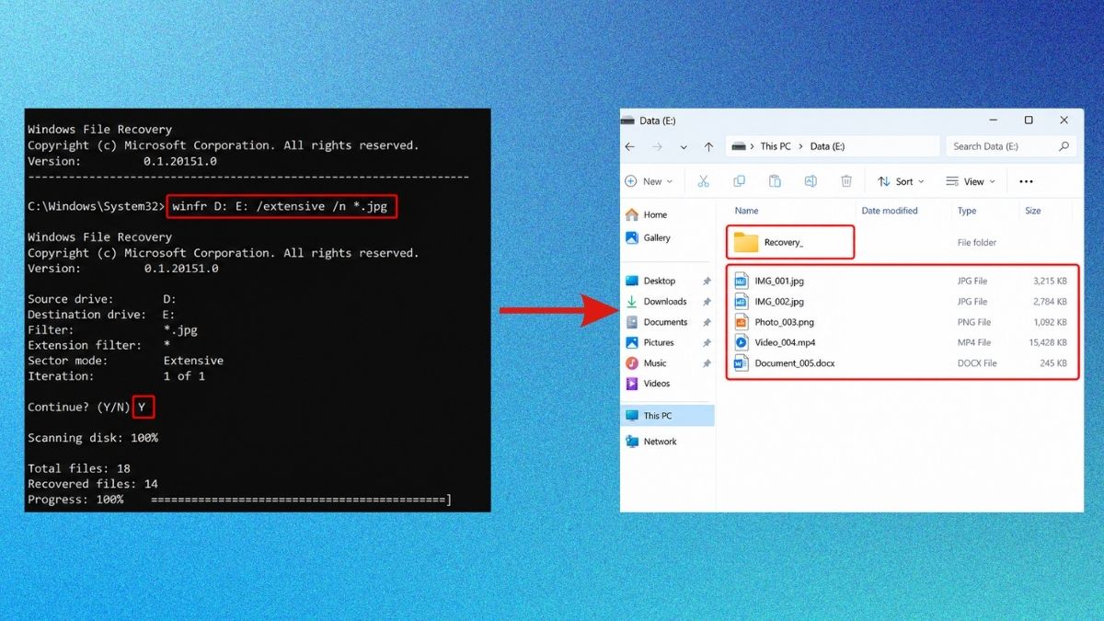Close the Data (E:) Explorer window
The image size is (1104, 621).
tap(1064, 121)
